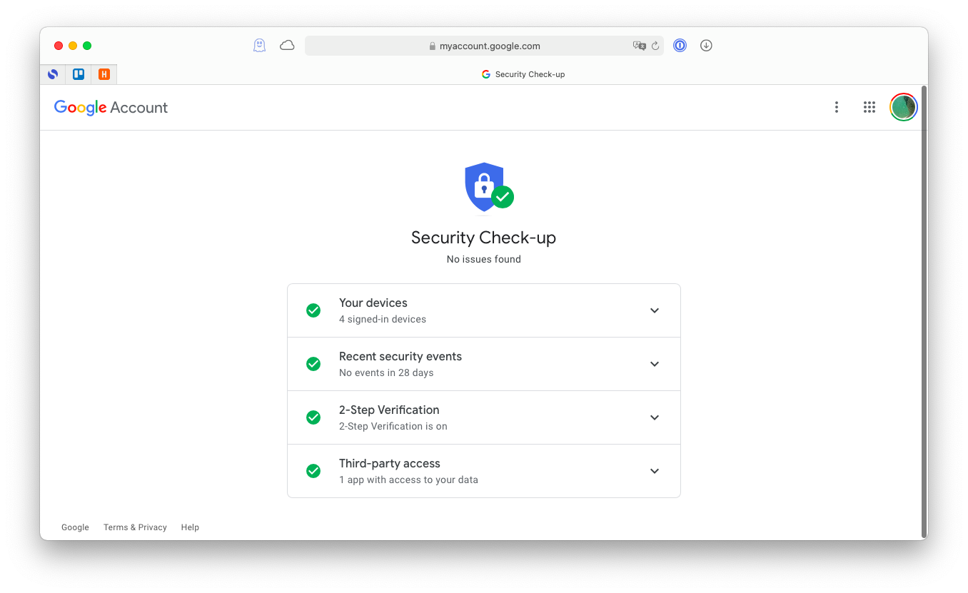The image size is (968, 593).
Task: Click the translate page icon in address bar
Action: click(x=638, y=46)
